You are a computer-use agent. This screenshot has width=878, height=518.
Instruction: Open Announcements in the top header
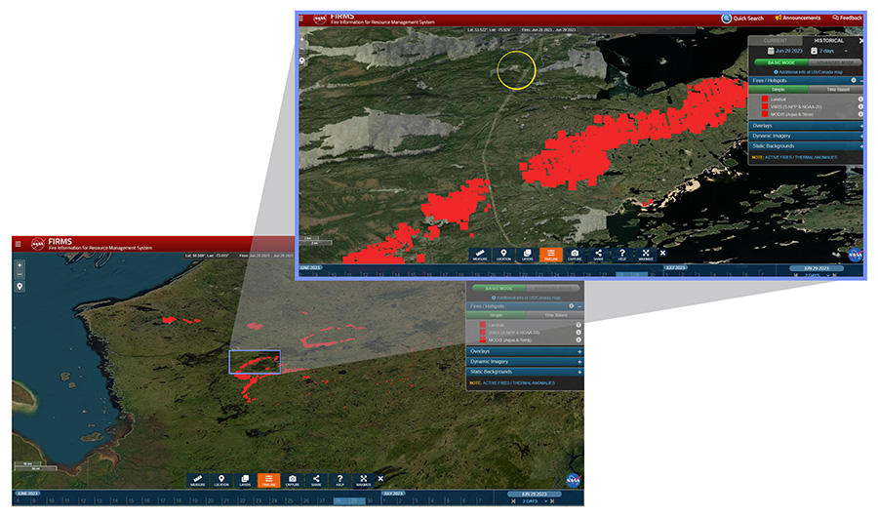point(797,18)
